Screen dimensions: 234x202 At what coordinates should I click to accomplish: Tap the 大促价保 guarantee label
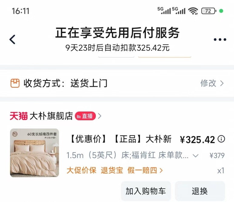coord(81,170)
